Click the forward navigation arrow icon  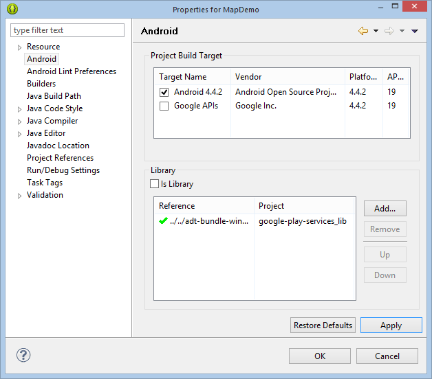click(x=389, y=31)
